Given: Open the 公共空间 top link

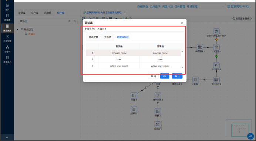Looking at the screenshot, I should coord(155,7).
